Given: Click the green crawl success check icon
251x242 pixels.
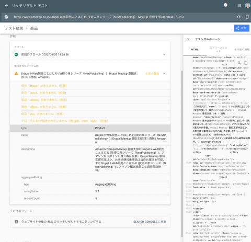Looking at the screenshot, I should [16, 54].
